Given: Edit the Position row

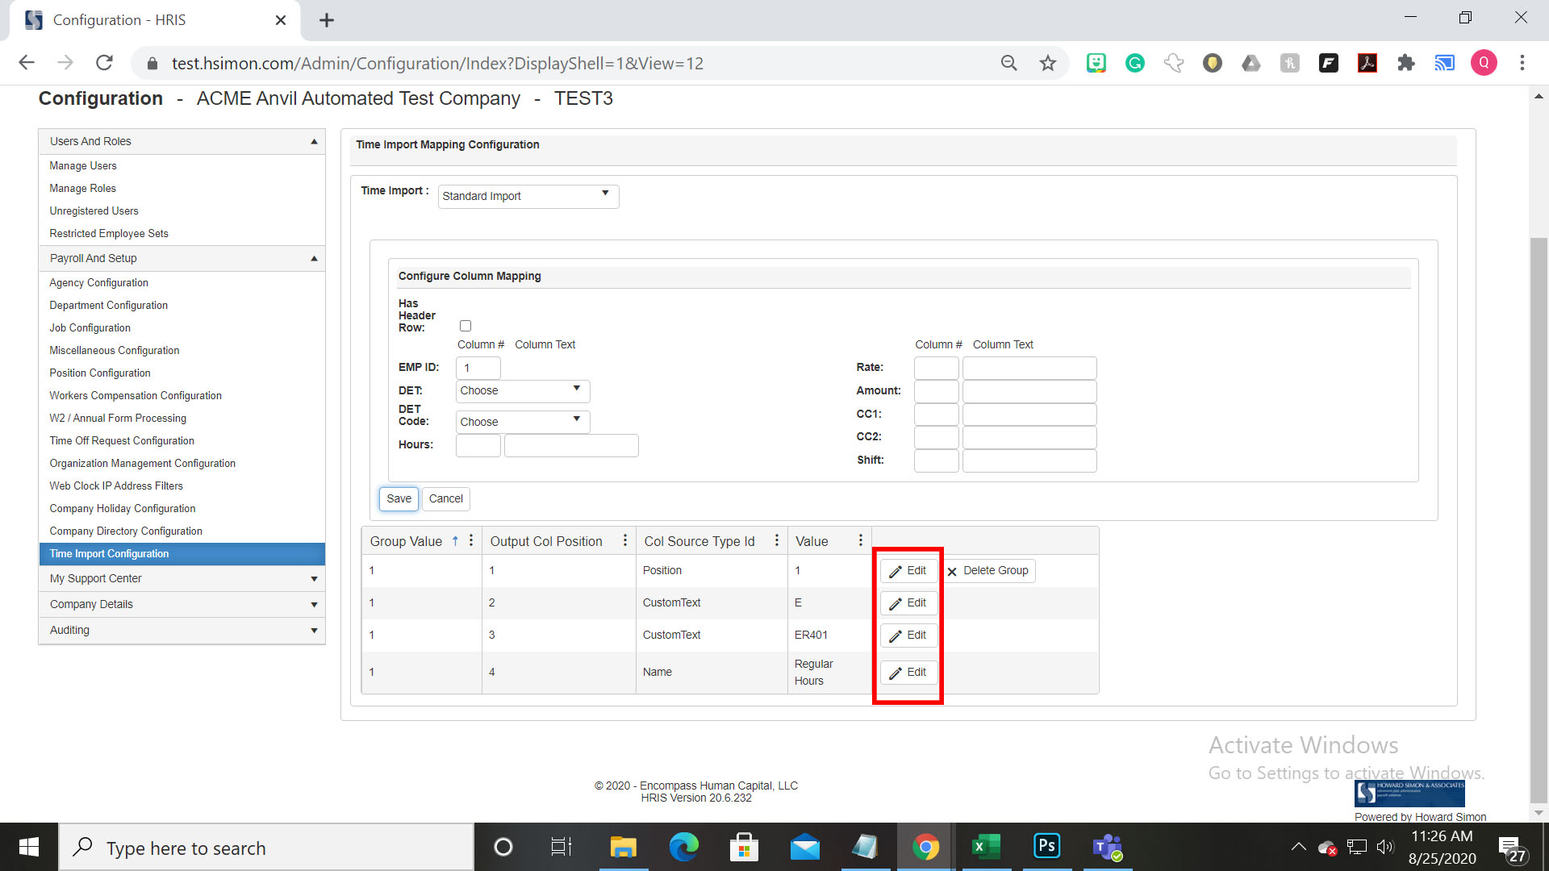Looking at the screenshot, I should (x=908, y=570).
